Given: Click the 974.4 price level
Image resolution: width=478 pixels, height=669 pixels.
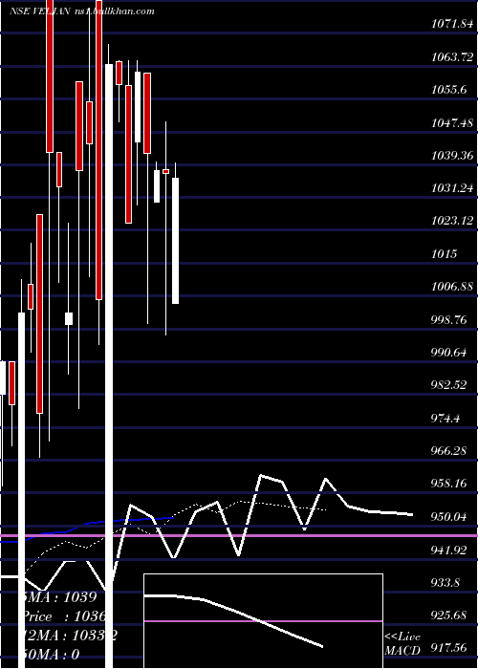Looking at the screenshot, I should pos(445,419).
